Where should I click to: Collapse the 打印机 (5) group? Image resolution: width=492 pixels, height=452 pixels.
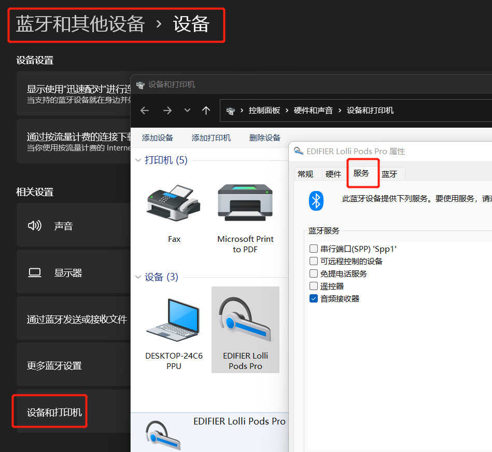[138, 160]
